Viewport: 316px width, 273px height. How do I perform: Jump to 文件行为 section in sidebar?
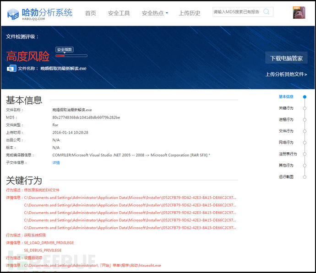point(286,131)
